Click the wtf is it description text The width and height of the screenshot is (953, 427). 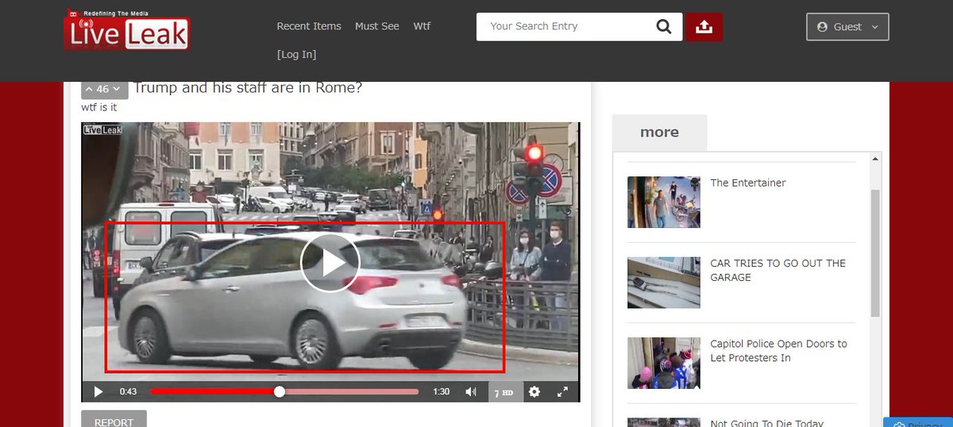point(99,107)
